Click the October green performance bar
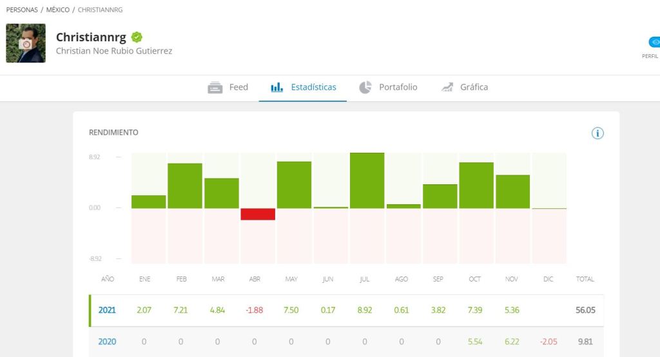This screenshot has width=660, height=357. (476, 186)
